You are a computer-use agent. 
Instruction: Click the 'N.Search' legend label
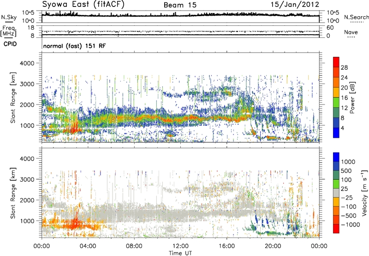point(357,17)
